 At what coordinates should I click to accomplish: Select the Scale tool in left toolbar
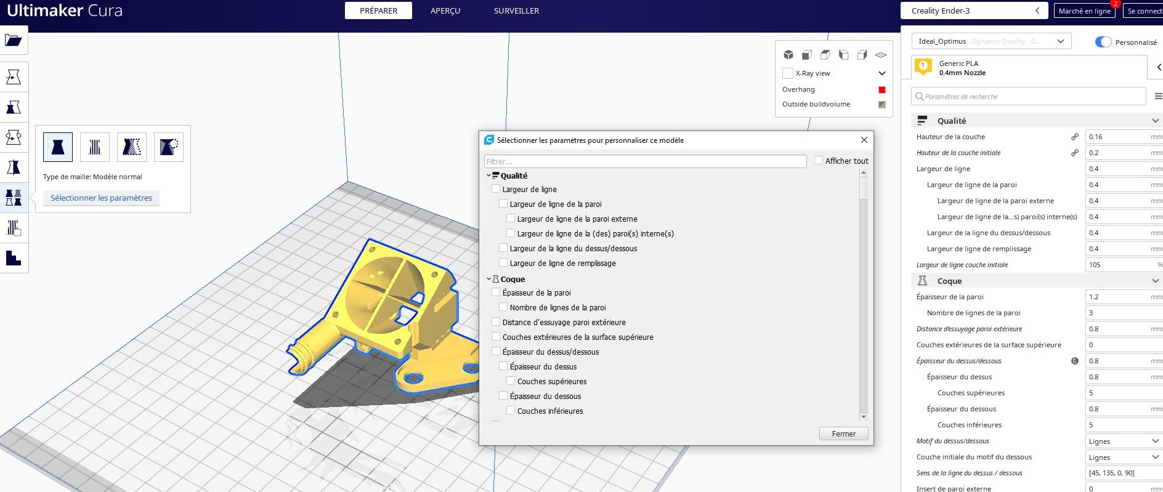(x=14, y=107)
